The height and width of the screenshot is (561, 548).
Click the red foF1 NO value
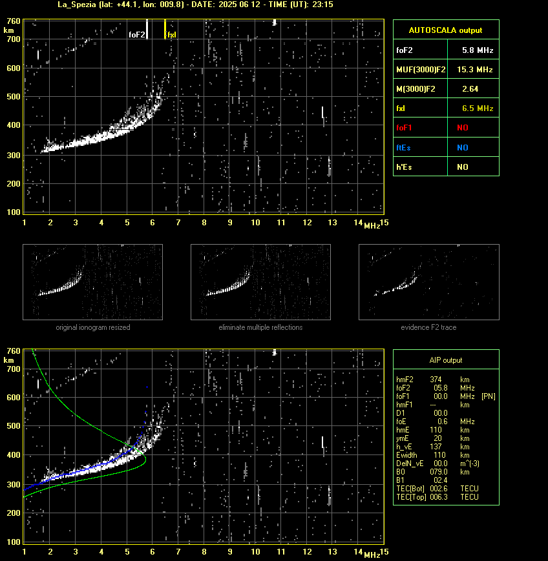[x=463, y=128]
